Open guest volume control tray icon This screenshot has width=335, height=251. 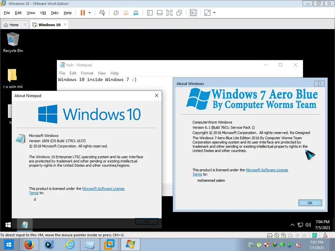point(308,225)
